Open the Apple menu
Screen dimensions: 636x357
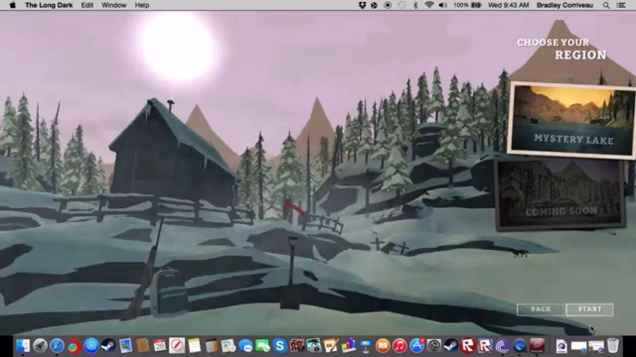[12, 5]
